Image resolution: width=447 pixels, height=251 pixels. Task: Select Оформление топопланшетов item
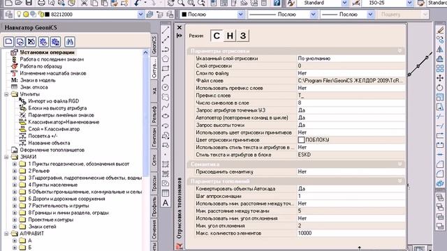pyautogui.click(x=52, y=150)
